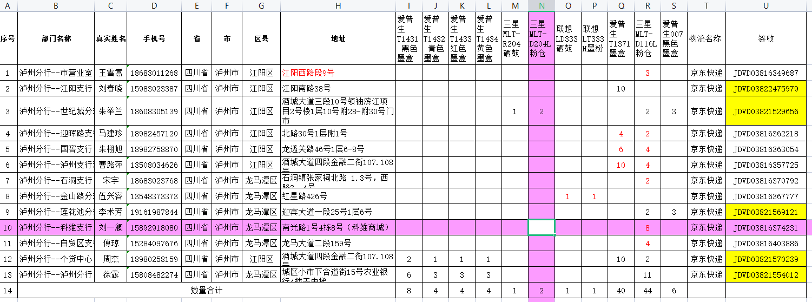Image resolution: width=812 pixels, height=302 pixels.
Task: Click yellow cell JDVD03821570239
Action: 766,259
